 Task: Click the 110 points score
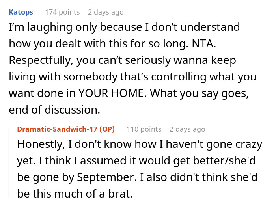pyautogui.click(x=144, y=129)
